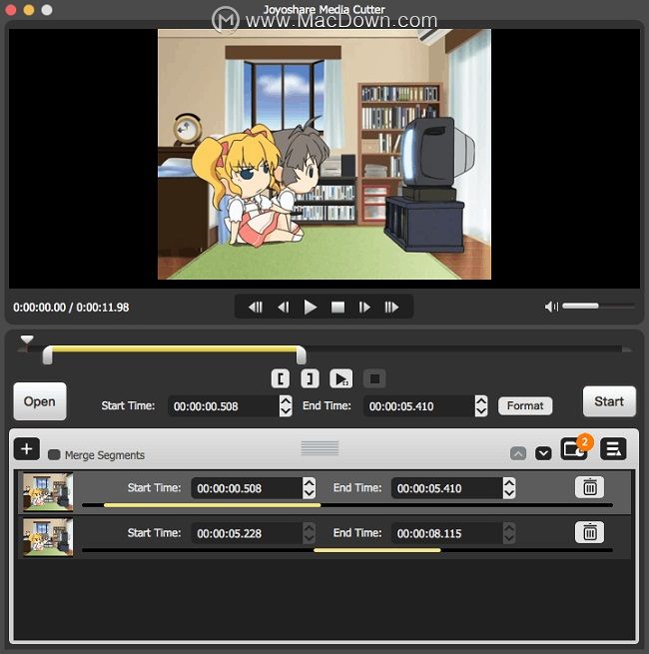Mute audio via speaker icon

click(551, 307)
